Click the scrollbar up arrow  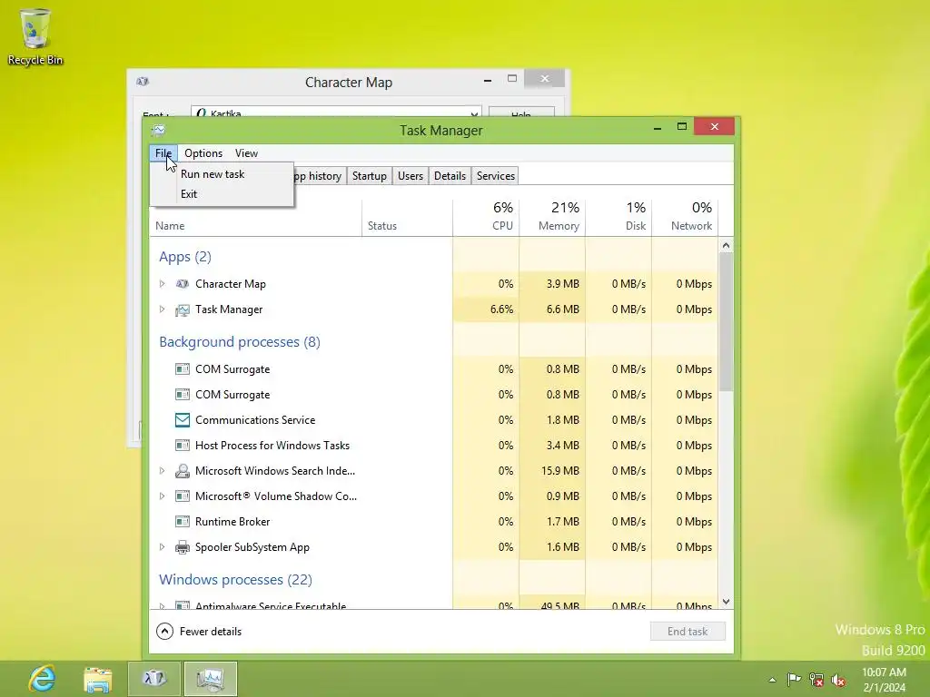(726, 245)
